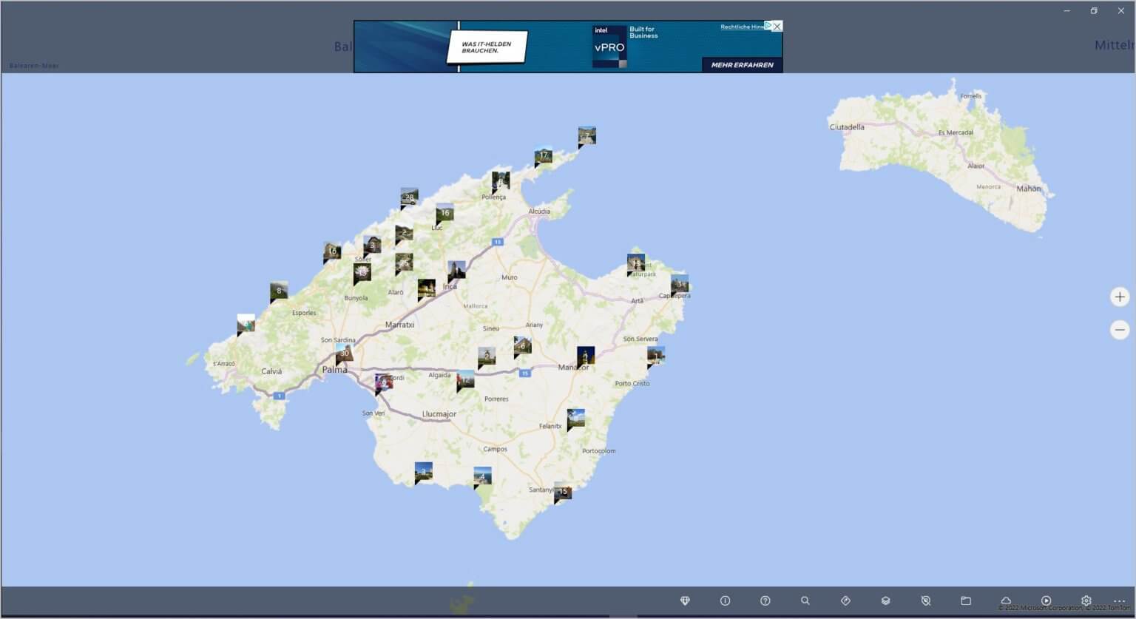Open the magnifier search icon
The image size is (1136, 619).
[x=805, y=601]
